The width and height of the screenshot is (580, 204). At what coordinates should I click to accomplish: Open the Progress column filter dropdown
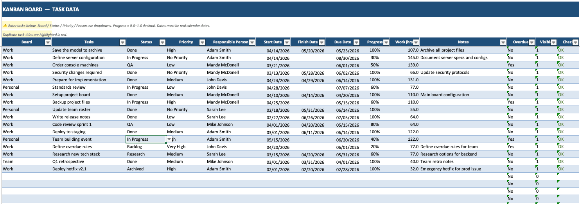(386, 42)
